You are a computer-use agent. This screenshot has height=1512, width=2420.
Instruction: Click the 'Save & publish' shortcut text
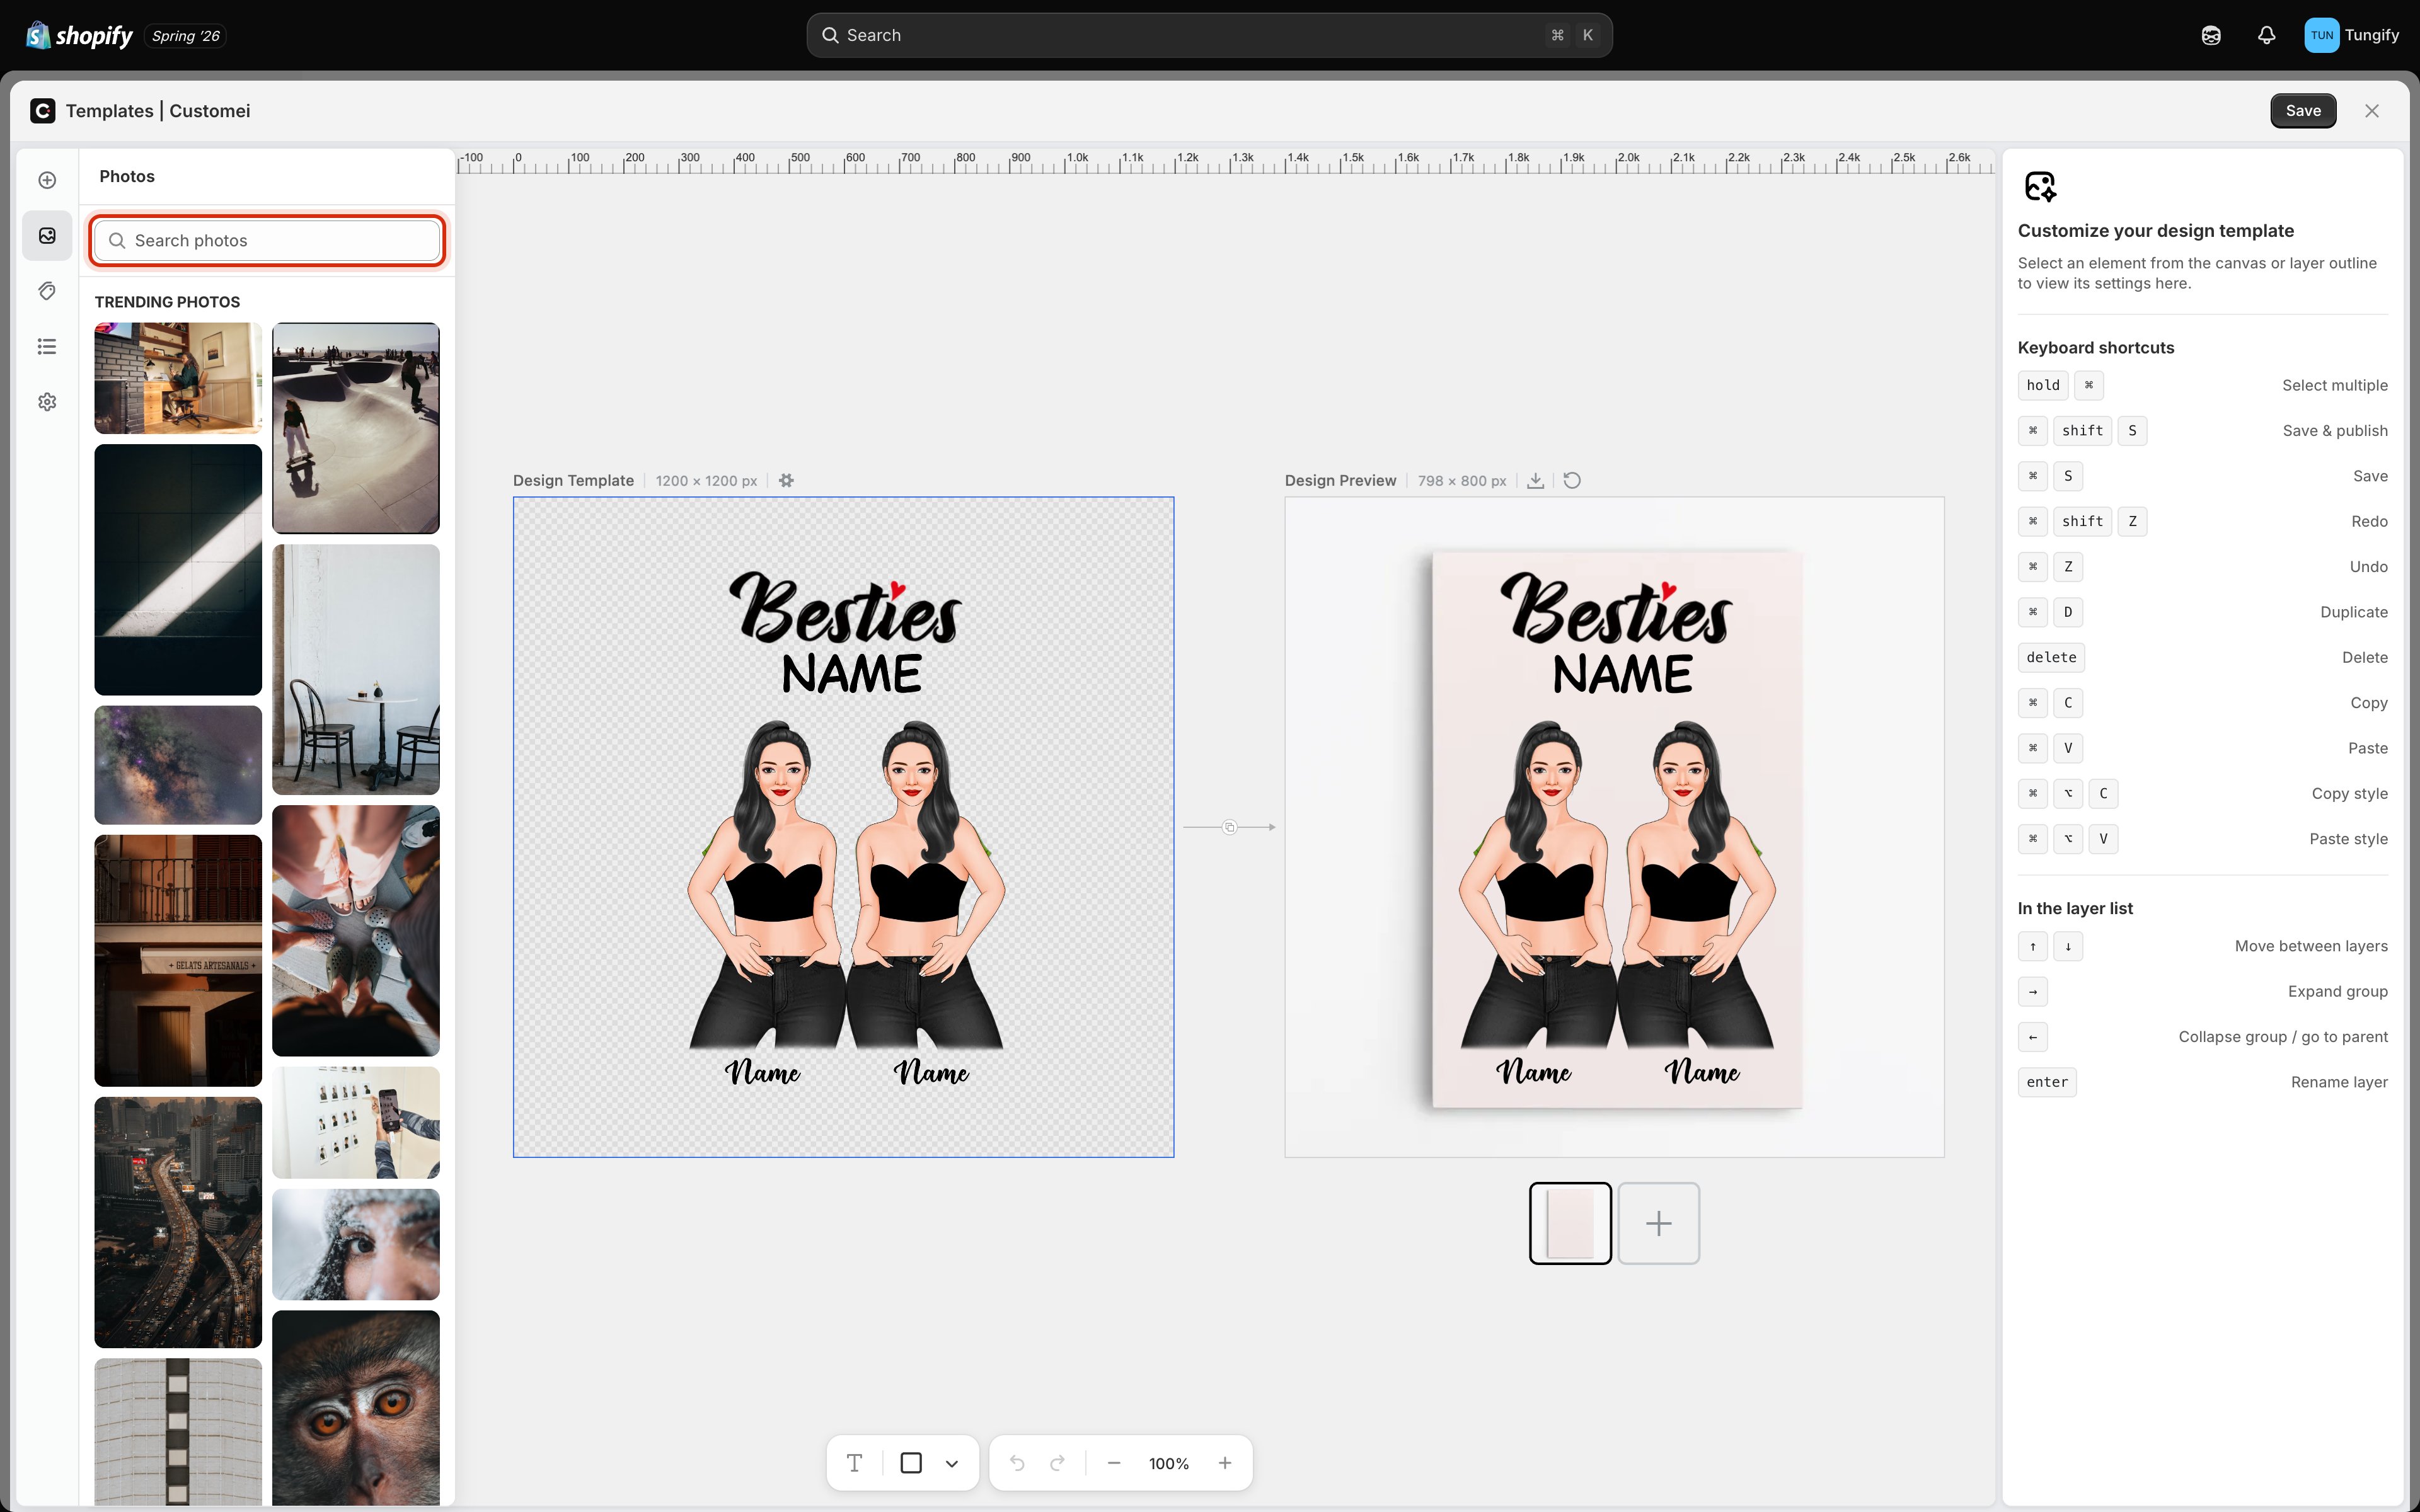tap(2335, 431)
